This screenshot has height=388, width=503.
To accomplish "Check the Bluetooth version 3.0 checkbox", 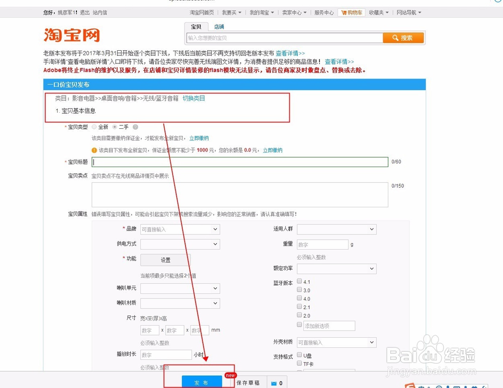I will 299,289.
